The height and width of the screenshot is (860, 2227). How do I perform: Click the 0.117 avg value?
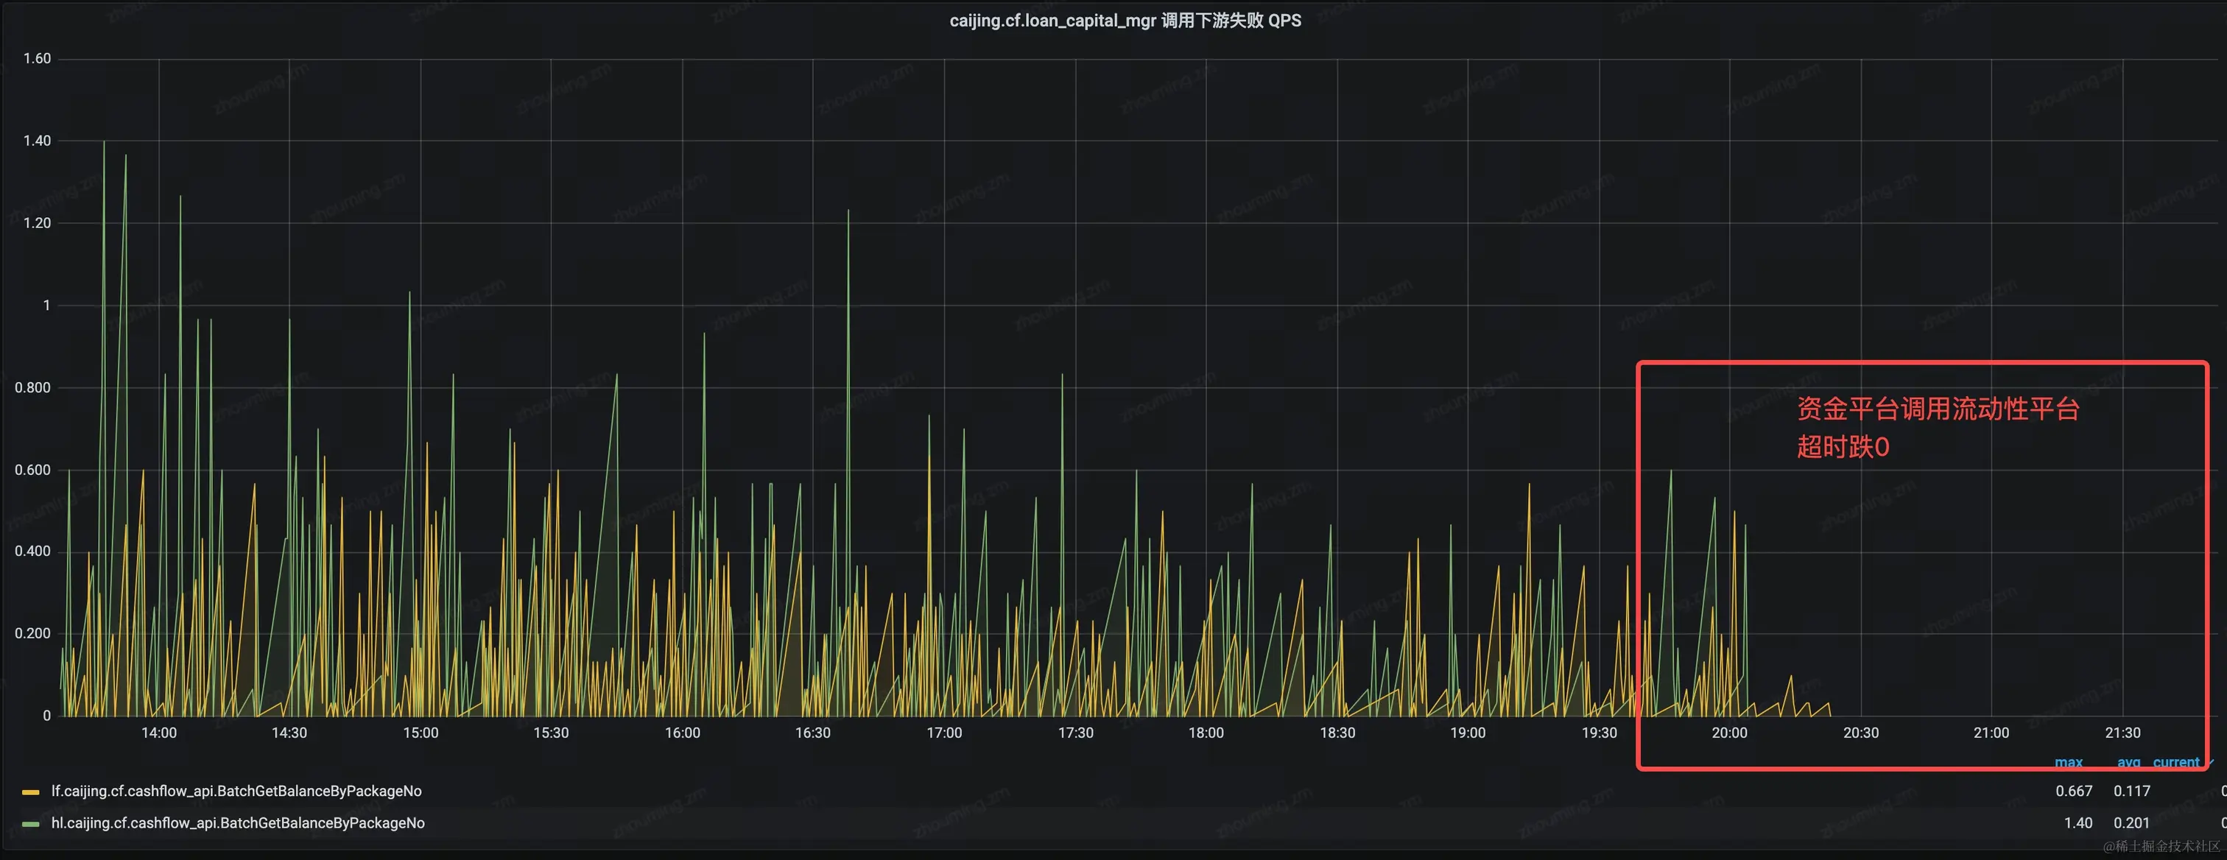[x=2131, y=791]
